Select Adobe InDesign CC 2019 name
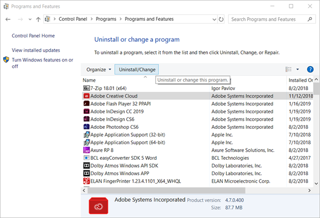320x218 pixels. tap(117, 112)
